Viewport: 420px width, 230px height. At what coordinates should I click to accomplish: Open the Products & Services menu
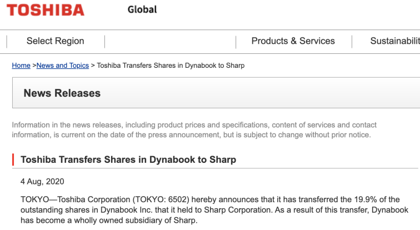coord(293,41)
